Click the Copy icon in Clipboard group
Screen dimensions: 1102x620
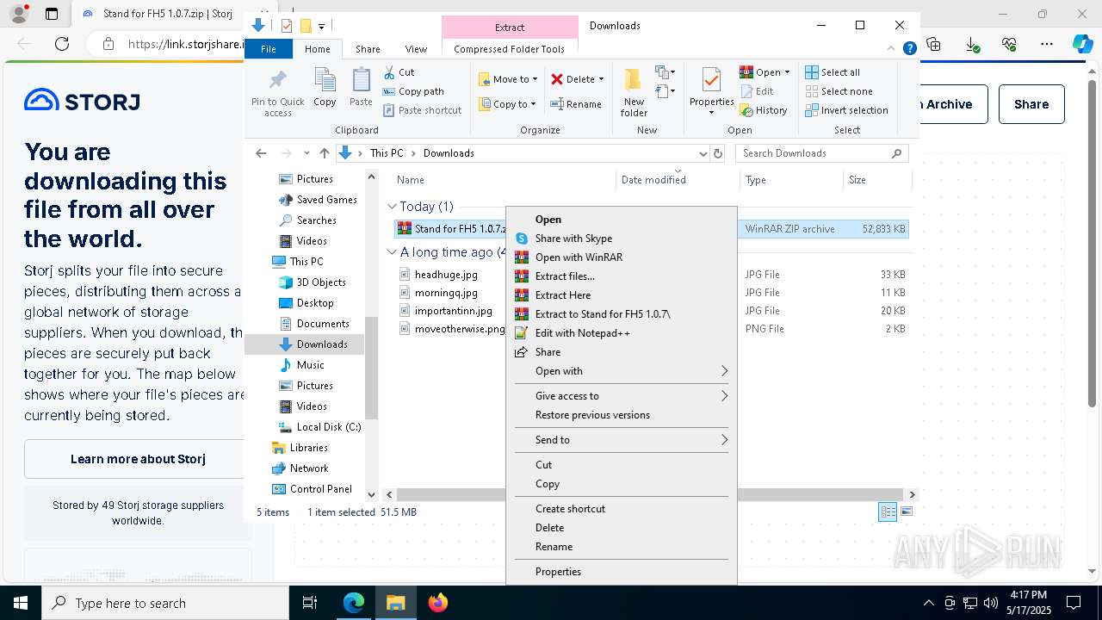[325, 81]
